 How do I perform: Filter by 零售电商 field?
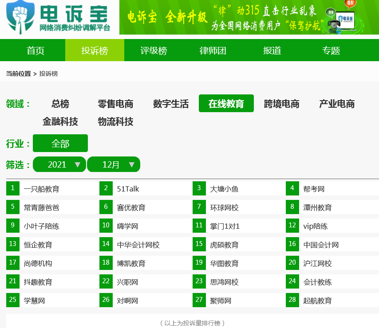coord(115,104)
